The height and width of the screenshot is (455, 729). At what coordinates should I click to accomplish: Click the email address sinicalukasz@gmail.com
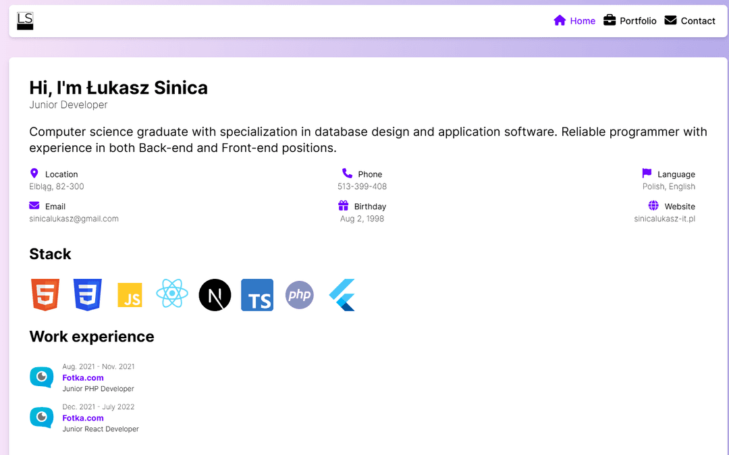[74, 219]
